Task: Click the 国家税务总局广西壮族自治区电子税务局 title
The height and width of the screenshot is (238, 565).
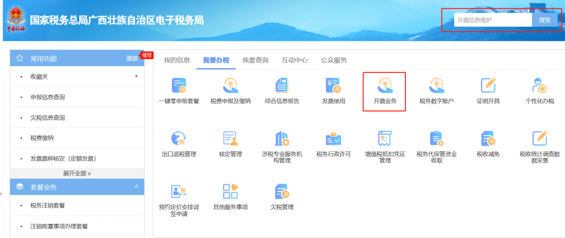Action: pyautogui.click(x=117, y=20)
